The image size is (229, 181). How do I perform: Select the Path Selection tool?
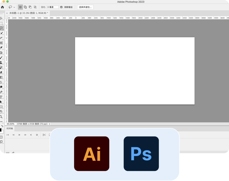point(1,102)
